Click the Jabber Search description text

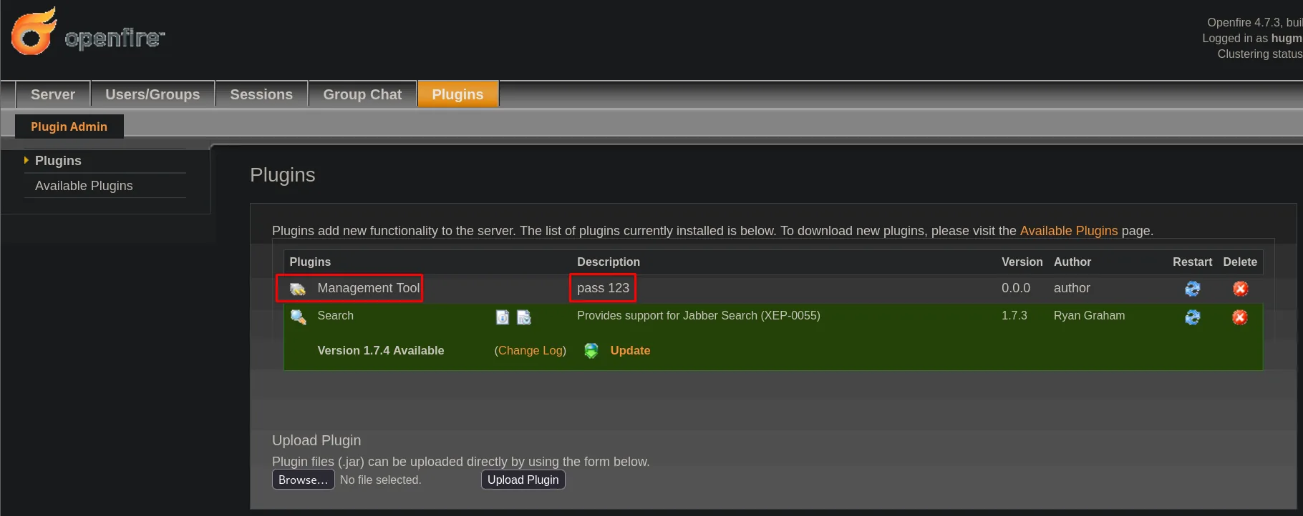(699, 316)
